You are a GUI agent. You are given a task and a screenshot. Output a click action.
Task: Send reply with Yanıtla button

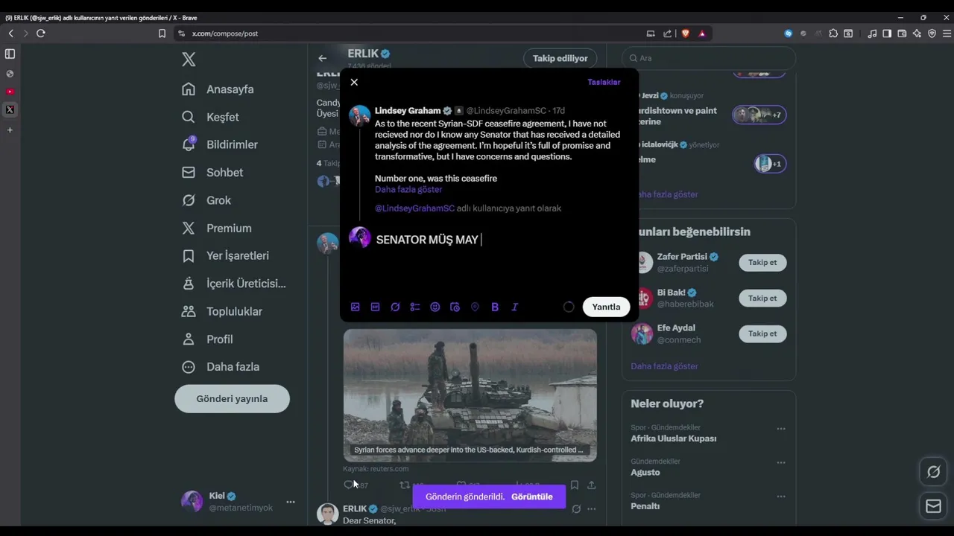pyautogui.click(x=606, y=307)
